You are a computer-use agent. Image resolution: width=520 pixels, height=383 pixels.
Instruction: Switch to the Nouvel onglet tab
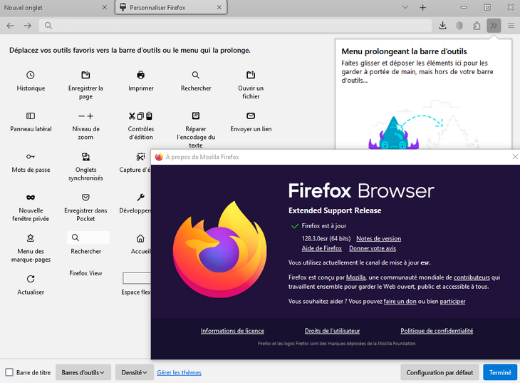click(56, 7)
